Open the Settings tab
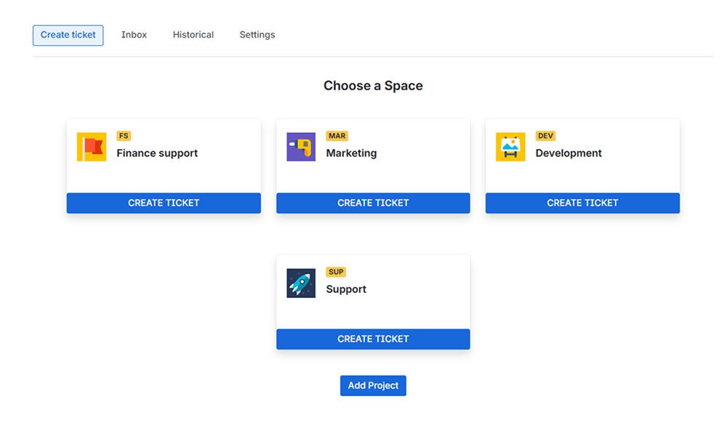727x423 pixels. pyautogui.click(x=257, y=35)
